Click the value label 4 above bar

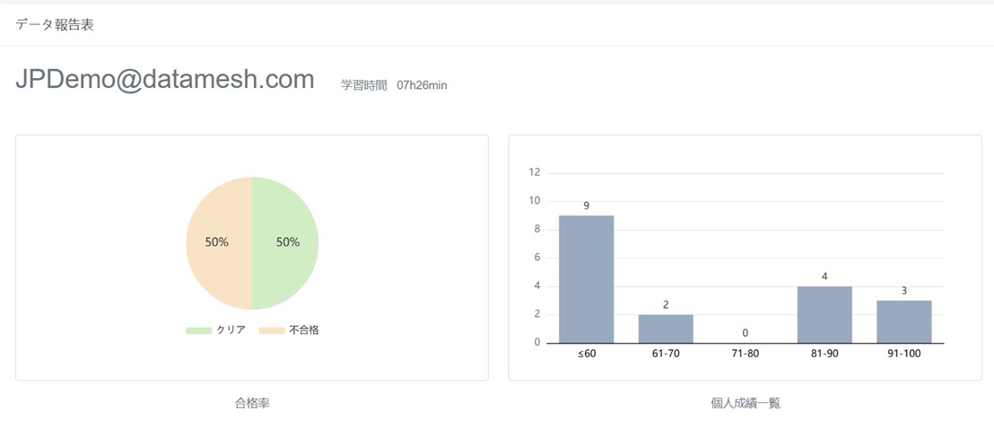(x=824, y=276)
